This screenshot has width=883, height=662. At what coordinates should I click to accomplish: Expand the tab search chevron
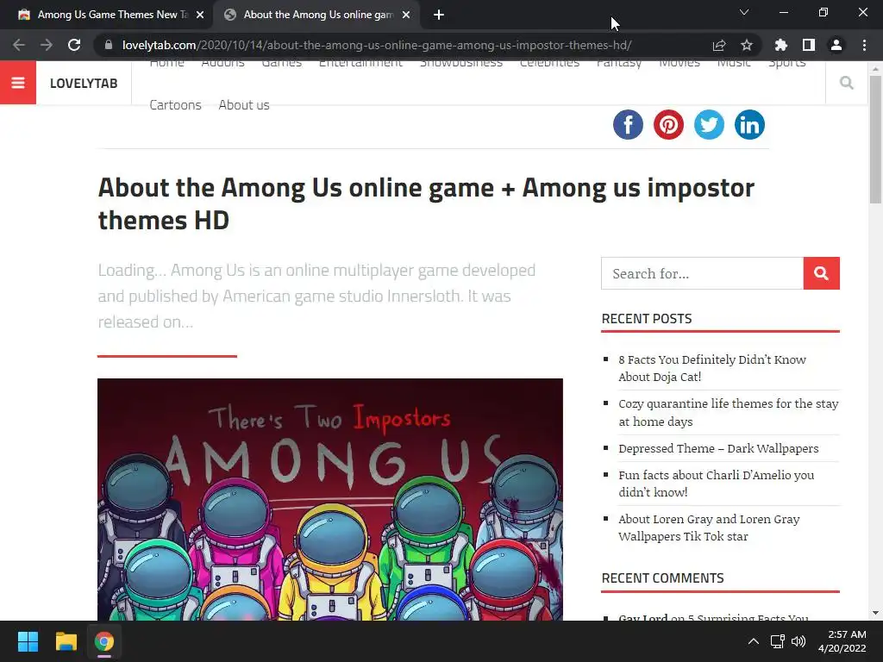coord(744,12)
